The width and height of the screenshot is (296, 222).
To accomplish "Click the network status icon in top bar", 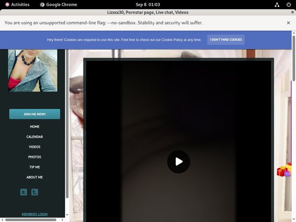I will click(x=277, y=4).
